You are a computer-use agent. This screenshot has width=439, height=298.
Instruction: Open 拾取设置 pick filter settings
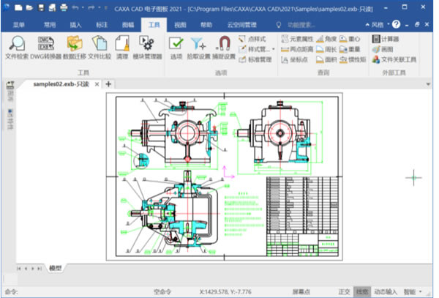tap(198, 48)
